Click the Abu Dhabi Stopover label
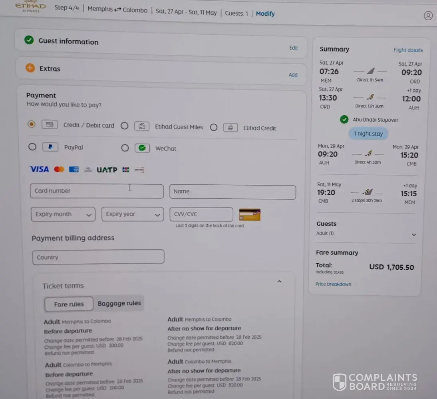This screenshot has height=399, width=437. (375, 120)
